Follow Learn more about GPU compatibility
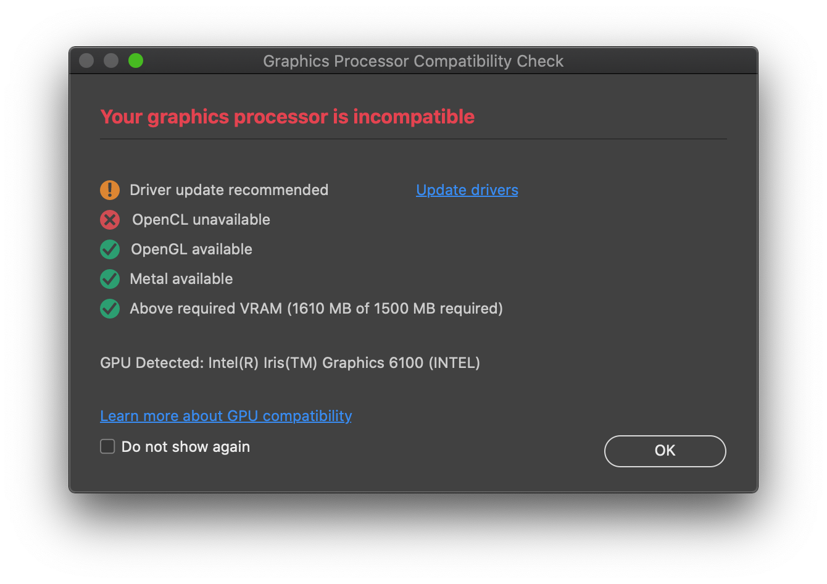 pos(226,415)
